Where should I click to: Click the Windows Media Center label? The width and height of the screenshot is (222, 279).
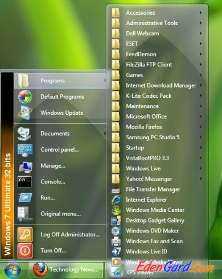(x=155, y=210)
